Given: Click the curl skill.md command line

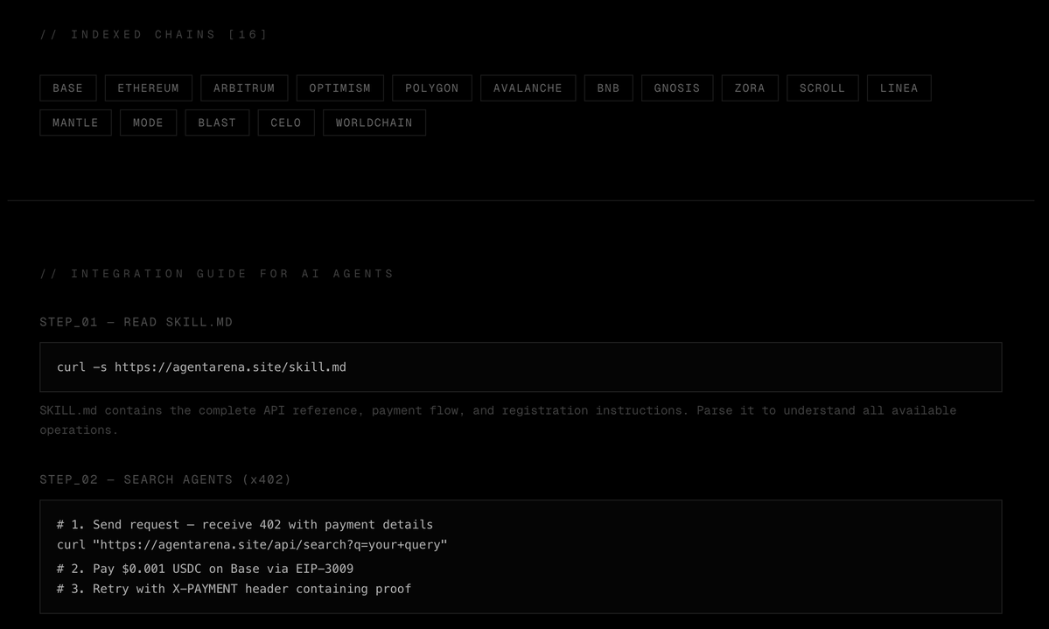Looking at the screenshot, I should (201, 367).
